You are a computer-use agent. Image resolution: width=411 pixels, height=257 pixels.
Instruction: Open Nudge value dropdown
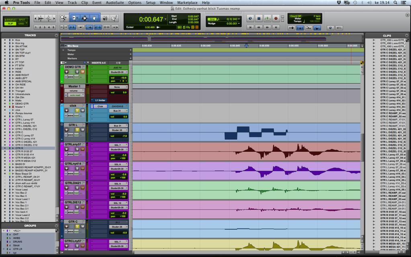[x=239, y=24]
